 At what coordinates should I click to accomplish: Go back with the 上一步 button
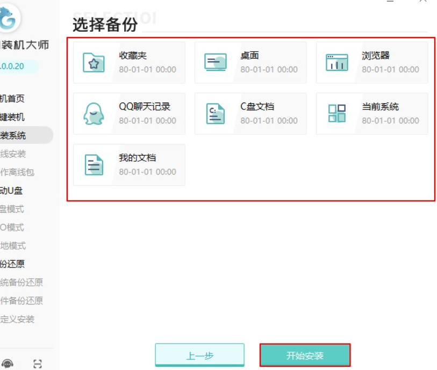pos(199,356)
